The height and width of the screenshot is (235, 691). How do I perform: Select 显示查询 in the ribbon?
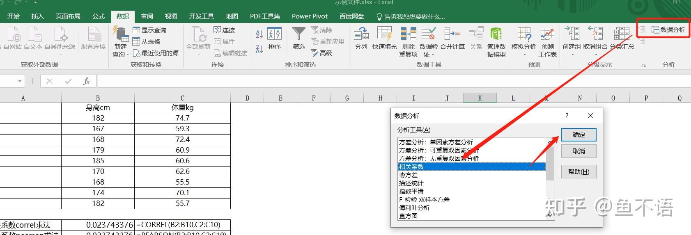tap(149, 30)
